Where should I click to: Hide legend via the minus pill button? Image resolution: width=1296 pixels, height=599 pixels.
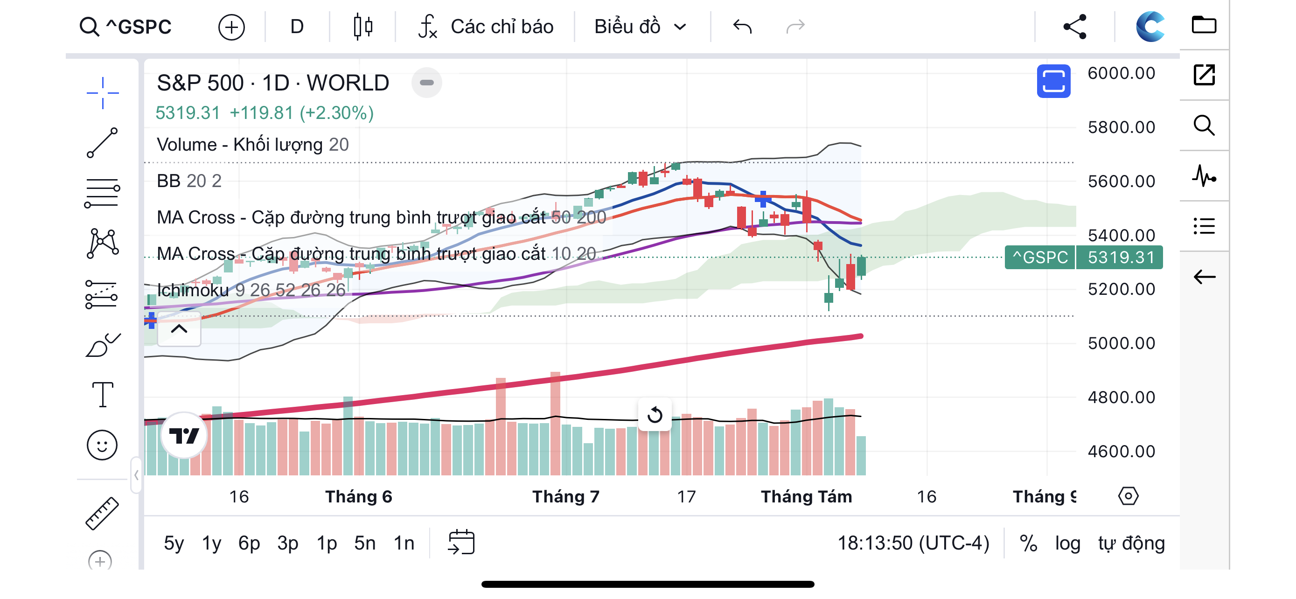pos(426,83)
